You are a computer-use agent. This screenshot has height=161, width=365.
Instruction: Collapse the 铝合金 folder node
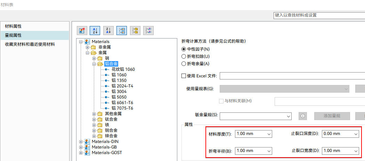click(x=94, y=64)
